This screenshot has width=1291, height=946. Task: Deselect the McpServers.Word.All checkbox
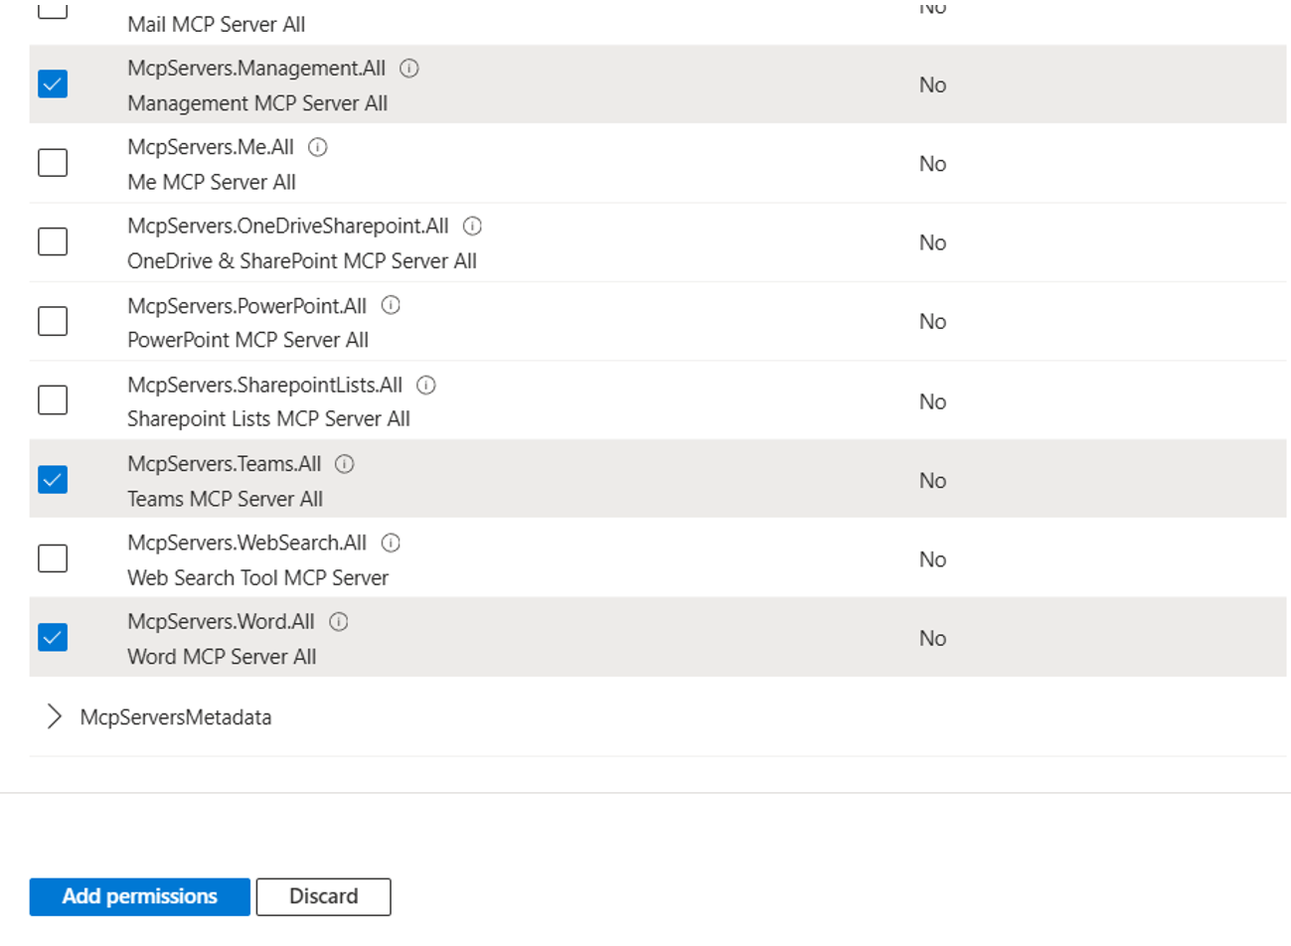point(53,637)
